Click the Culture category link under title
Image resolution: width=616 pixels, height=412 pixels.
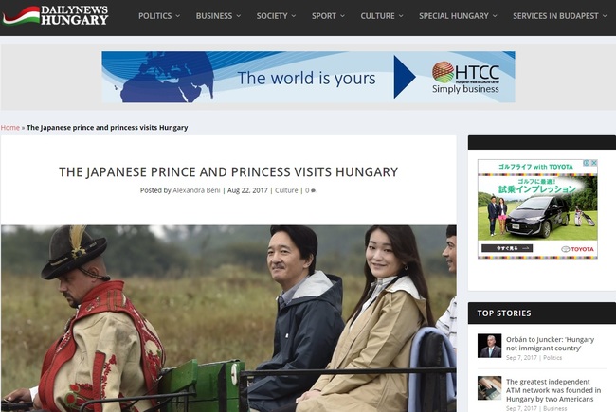tap(286, 190)
